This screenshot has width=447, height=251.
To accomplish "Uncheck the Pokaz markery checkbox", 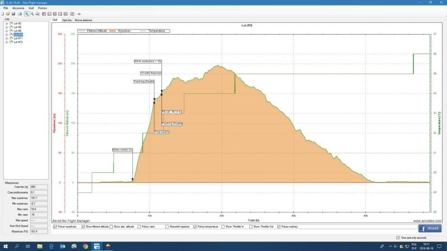I will pos(279,227).
